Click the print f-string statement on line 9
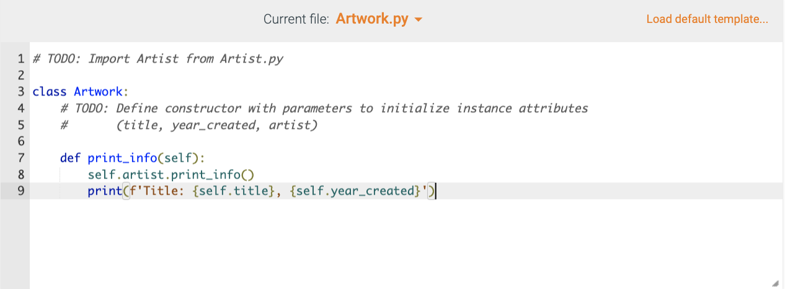The image size is (785, 289). click(x=262, y=191)
